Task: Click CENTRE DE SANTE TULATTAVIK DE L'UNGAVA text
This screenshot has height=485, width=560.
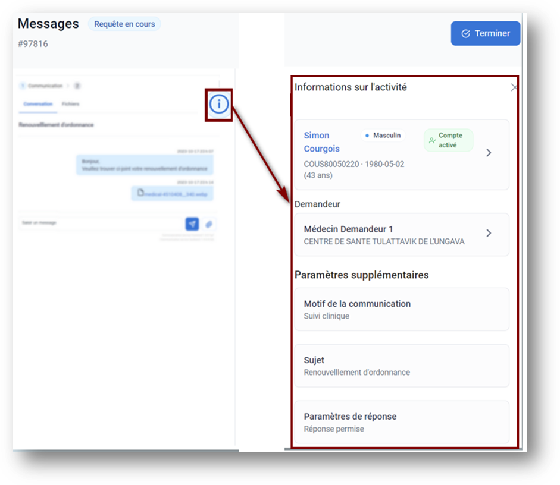Action: tap(384, 241)
